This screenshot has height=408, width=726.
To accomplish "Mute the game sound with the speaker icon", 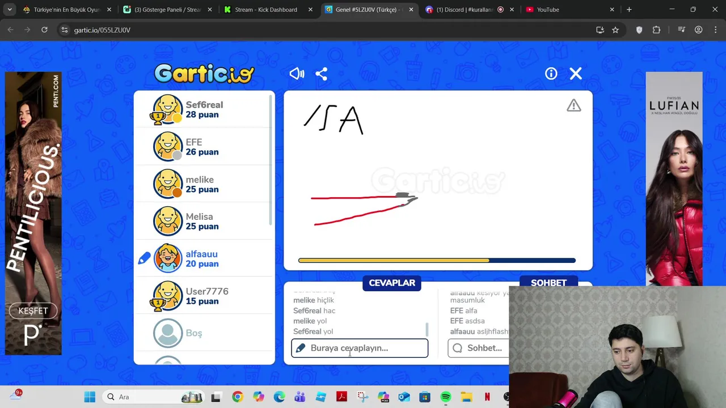I will pyautogui.click(x=297, y=74).
